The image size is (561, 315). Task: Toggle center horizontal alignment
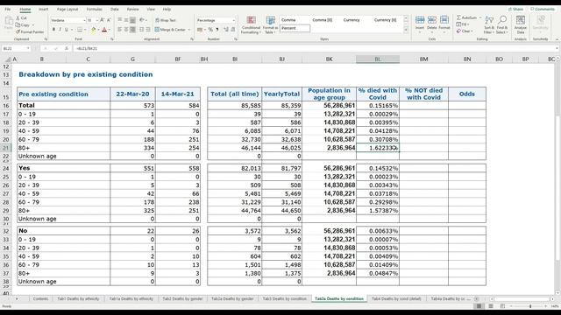click(126, 30)
